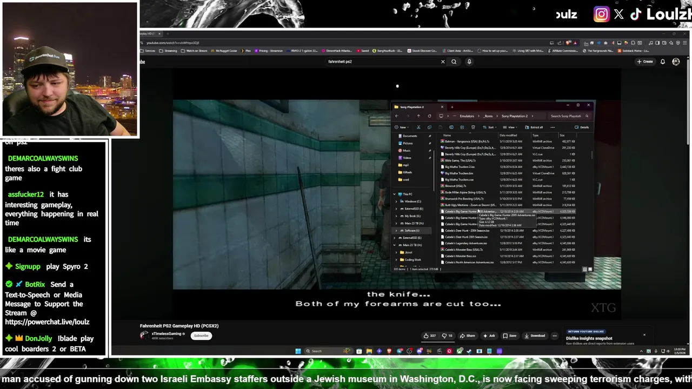Expand the Windows (C:) drive node
This screenshot has width=692, height=389.
click(x=396, y=202)
